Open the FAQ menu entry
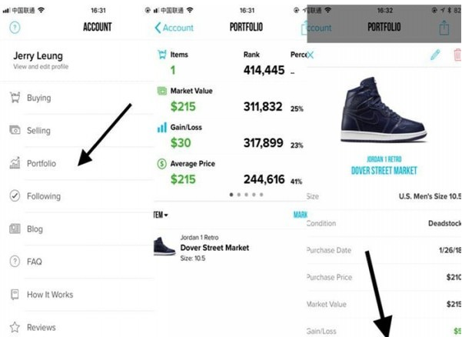The image size is (462, 337). 35,262
